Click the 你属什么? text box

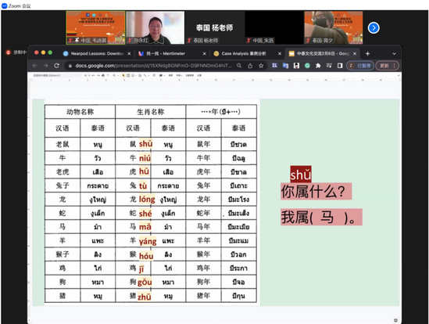tap(316, 191)
